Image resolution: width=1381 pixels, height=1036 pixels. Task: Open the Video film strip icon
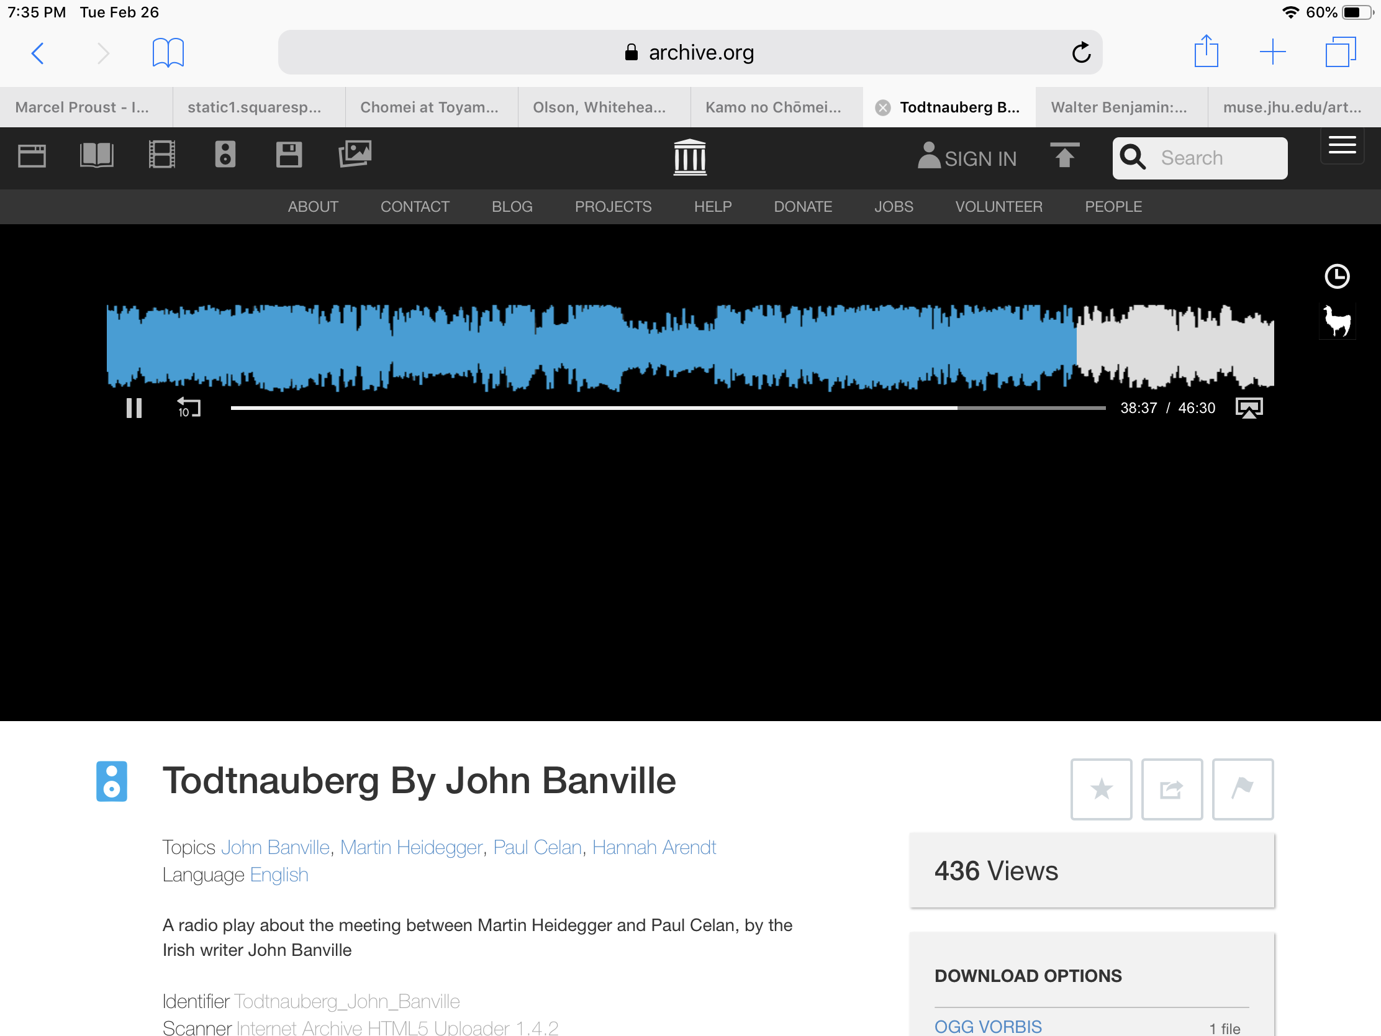pyautogui.click(x=161, y=154)
